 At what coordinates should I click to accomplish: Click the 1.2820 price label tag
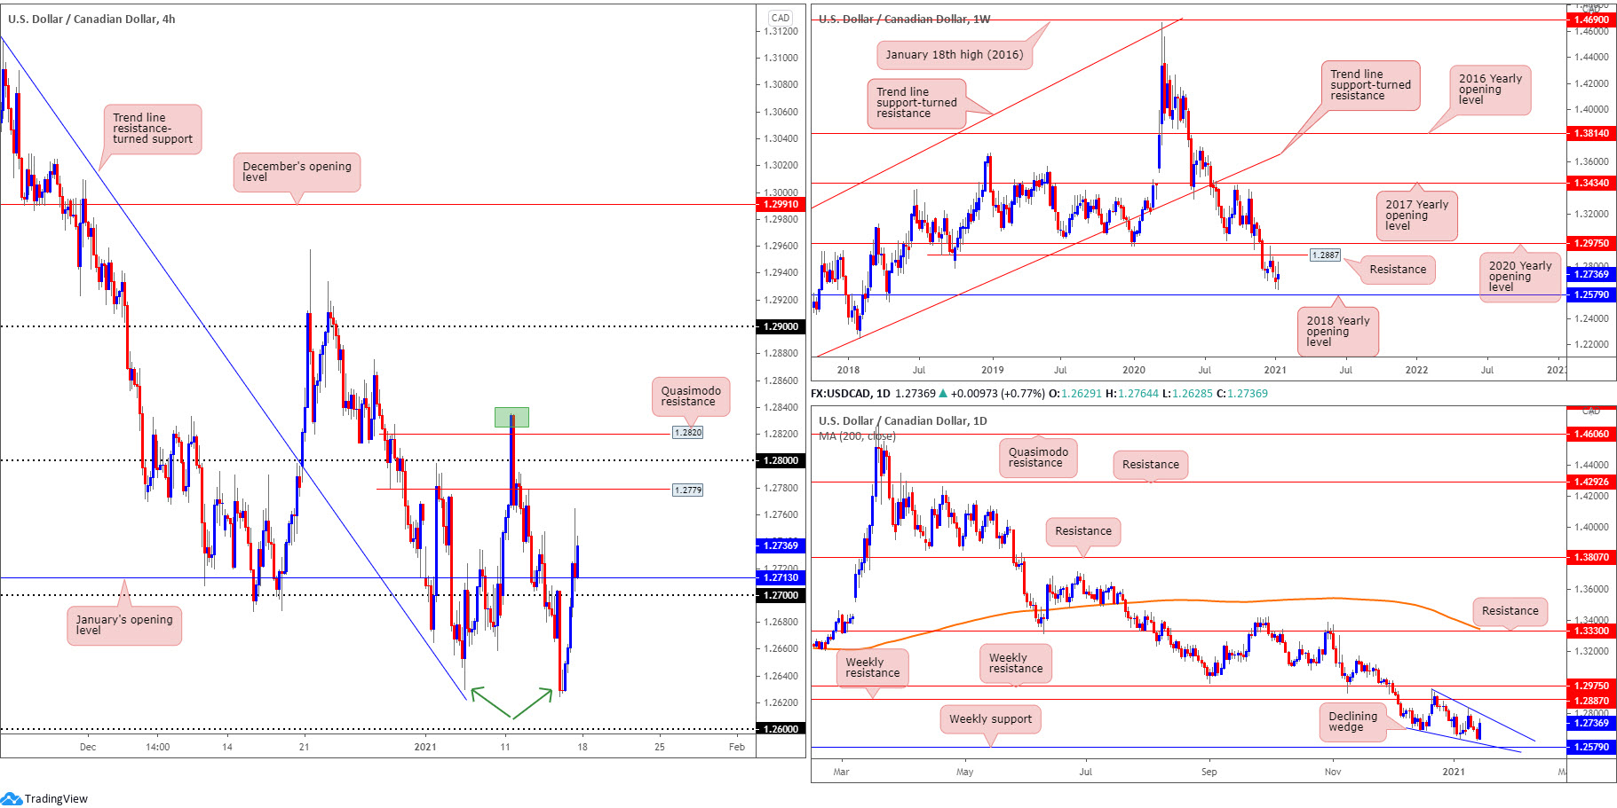[x=687, y=433]
